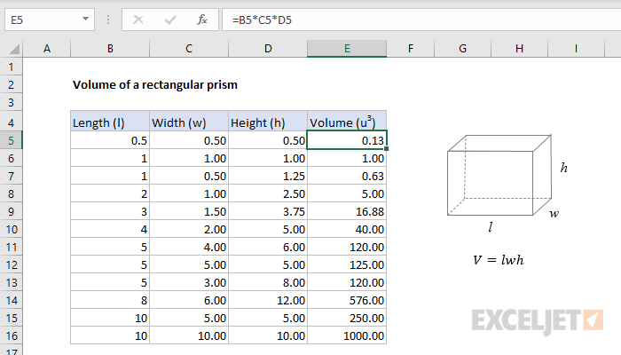Select row 16 header
The width and height of the screenshot is (621, 355).
[x=11, y=336]
